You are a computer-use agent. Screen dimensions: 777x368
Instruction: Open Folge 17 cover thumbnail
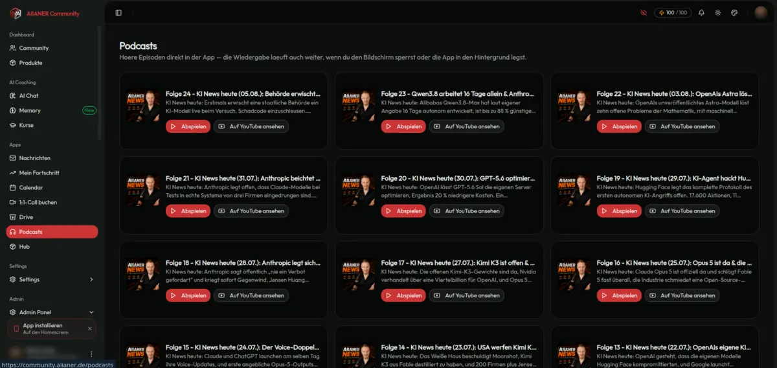click(x=359, y=275)
